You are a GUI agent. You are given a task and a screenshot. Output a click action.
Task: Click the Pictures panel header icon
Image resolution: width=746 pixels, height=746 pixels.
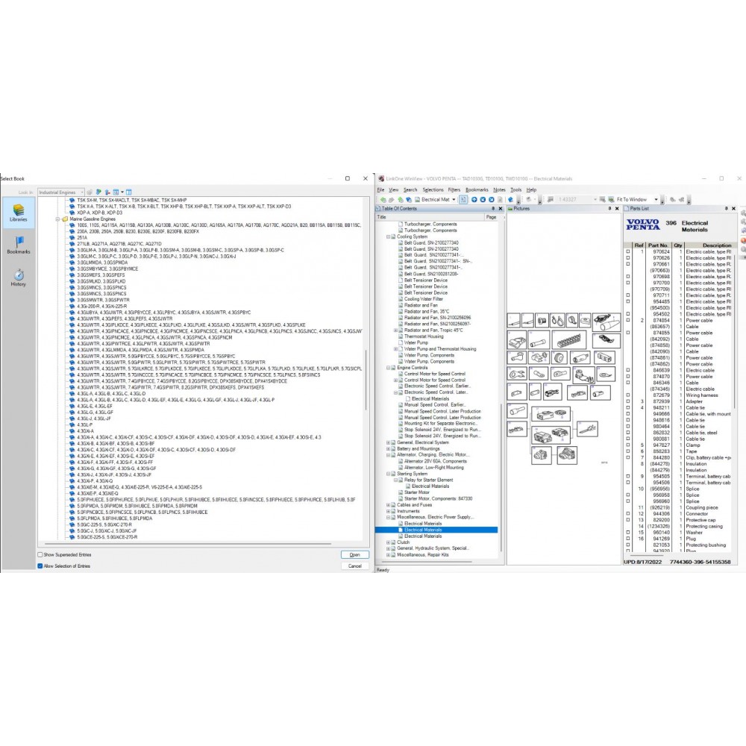(510, 209)
